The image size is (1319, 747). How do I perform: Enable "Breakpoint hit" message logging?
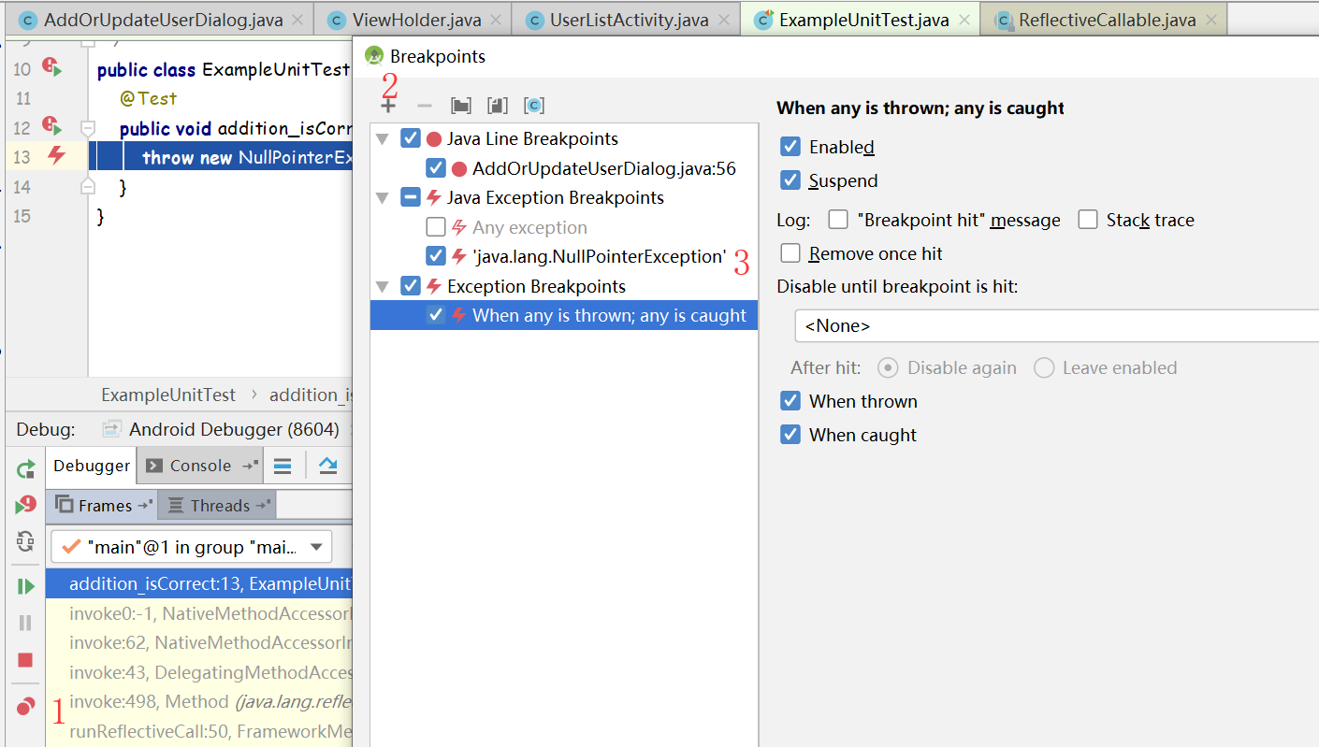click(838, 220)
